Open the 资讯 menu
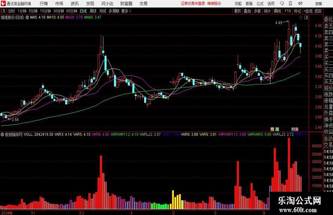The height and width of the screenshot is (215, 333). [x=75, y=4]
